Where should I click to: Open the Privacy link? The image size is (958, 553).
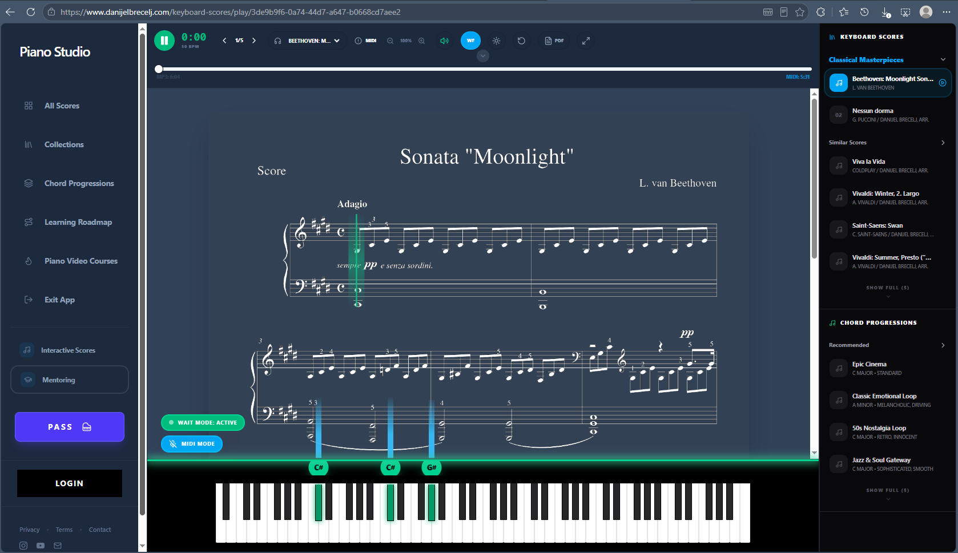coord(30,530)
